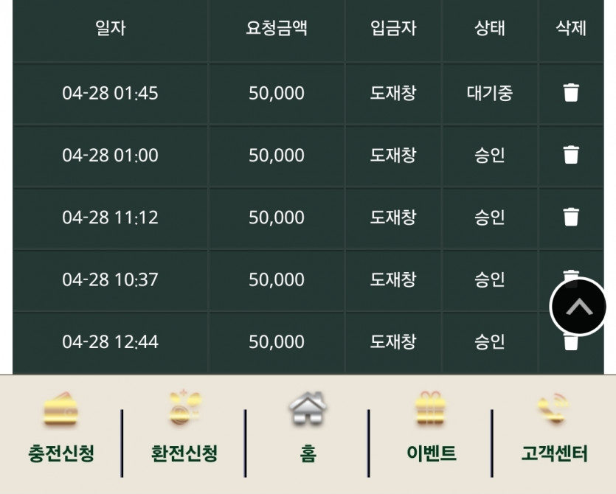
Task: Select the 충전신청 label
Action: coord(61,453)
